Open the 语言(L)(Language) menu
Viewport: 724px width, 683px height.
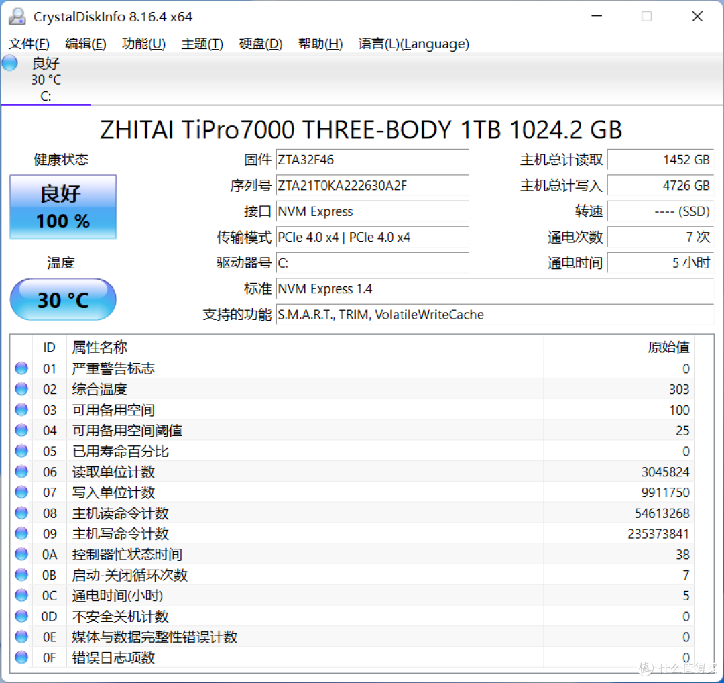click(x=414, y=44)
